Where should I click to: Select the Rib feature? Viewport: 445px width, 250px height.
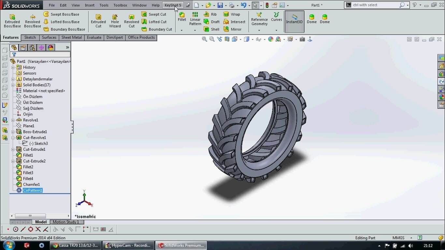click(x=210, y=14)
